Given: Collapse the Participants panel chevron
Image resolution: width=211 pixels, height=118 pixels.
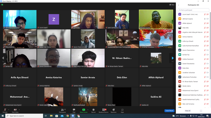Looking at the screenshot, I should (x=178, y=5).
